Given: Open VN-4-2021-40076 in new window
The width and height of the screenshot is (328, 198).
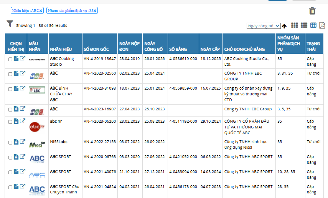Looking at the screenshot, I should [23, 171].
